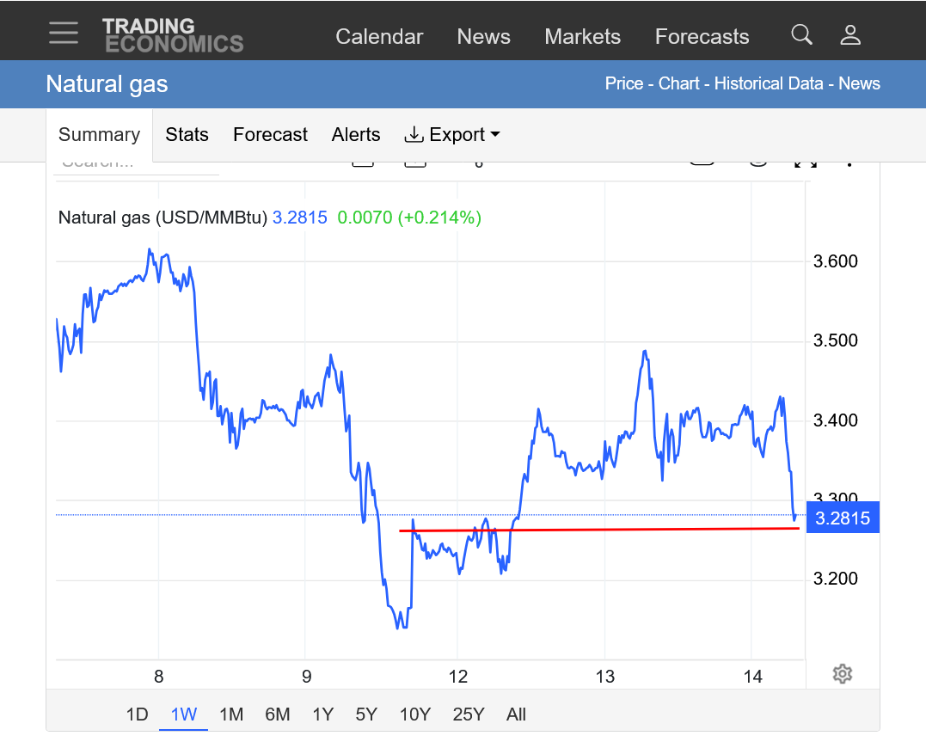Screen dimensions: 926x742
Task: Click the 3.2815 current price label
Action: tap(842, 518)
